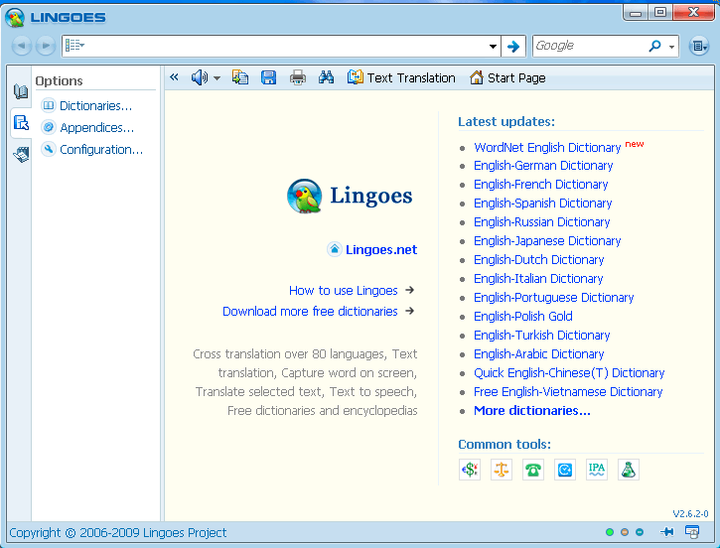The width and height of the screenshot is (720, 548).
Task: Click Download more free dictionaries link
Action: pos(310,311)
